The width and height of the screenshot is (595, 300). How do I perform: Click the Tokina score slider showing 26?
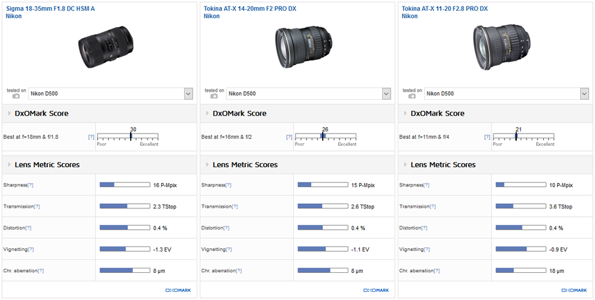pos(325,136)
